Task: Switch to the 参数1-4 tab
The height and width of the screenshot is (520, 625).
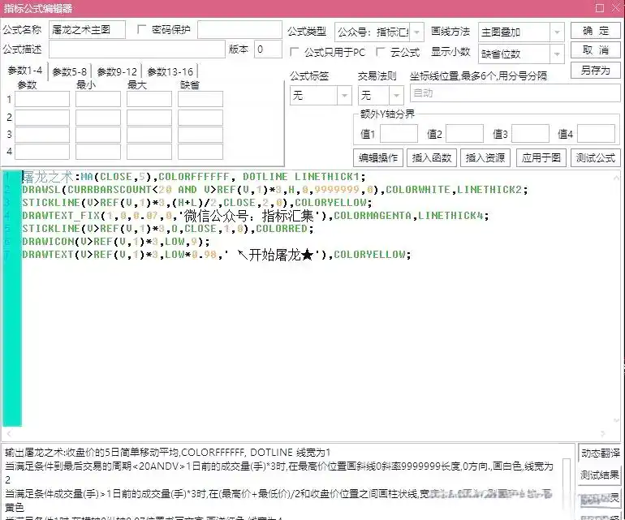Action: point(25,71)
